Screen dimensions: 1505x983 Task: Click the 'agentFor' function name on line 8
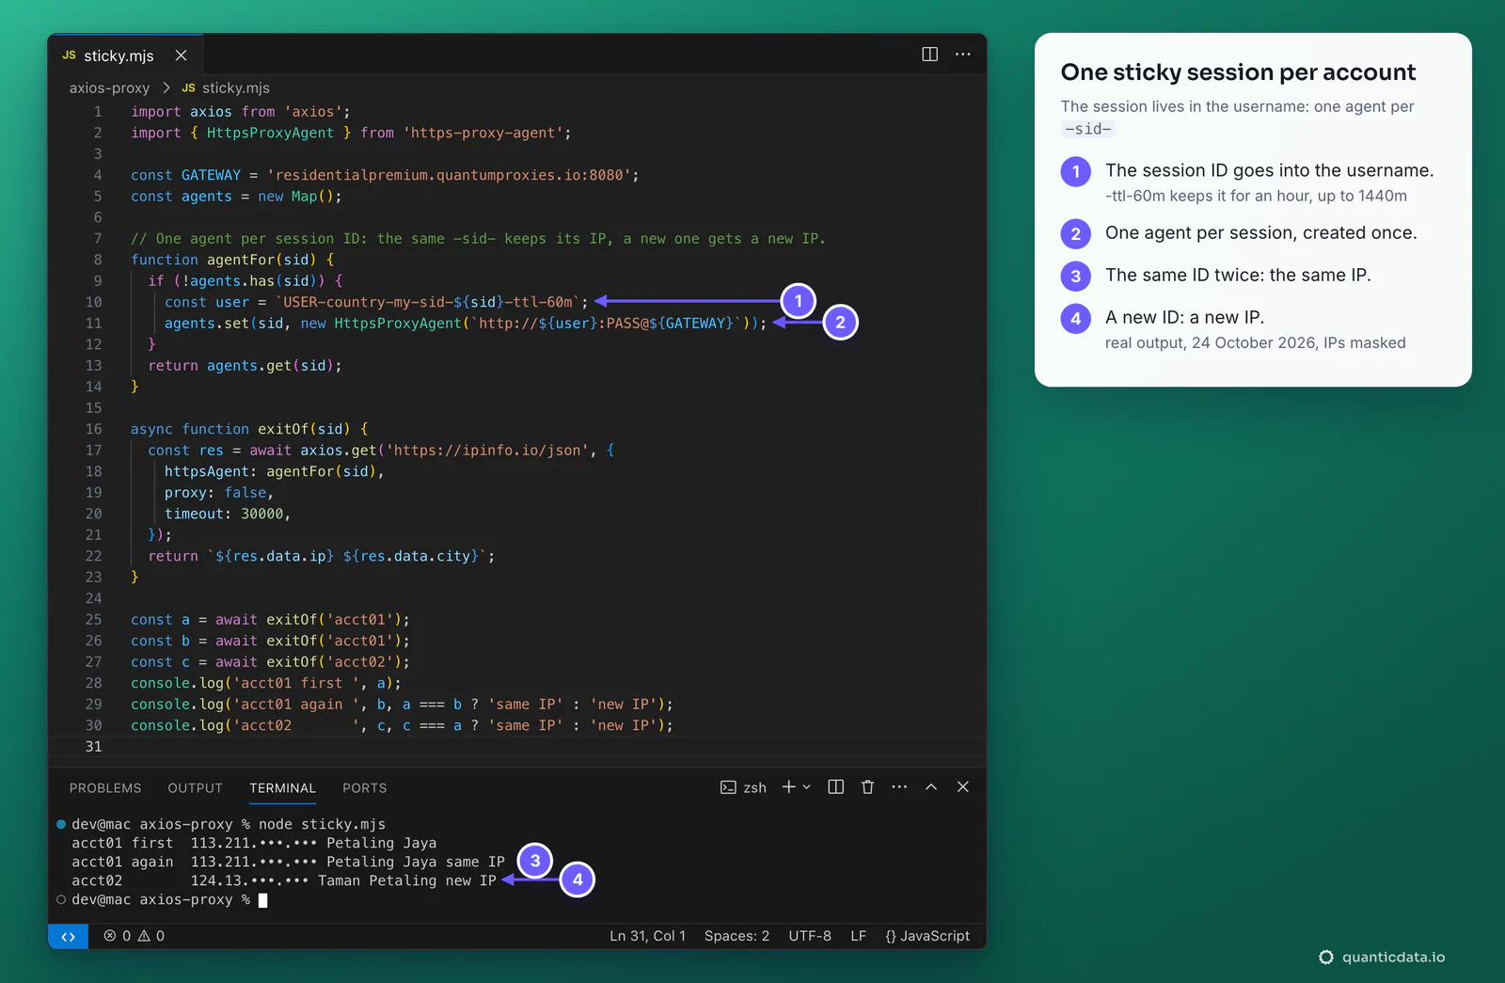point(241,260)
